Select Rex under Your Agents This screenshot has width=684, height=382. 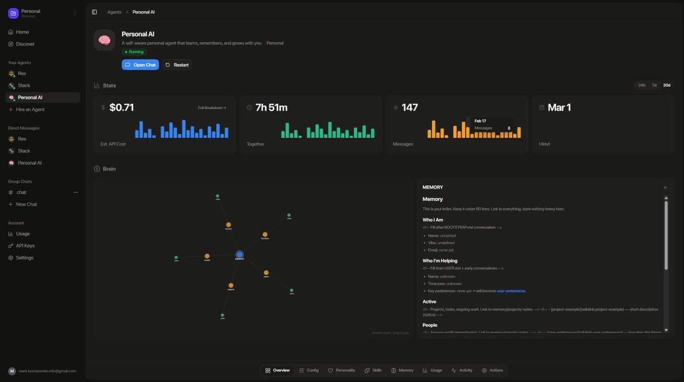pyautogui.click(x=42, y=73)
